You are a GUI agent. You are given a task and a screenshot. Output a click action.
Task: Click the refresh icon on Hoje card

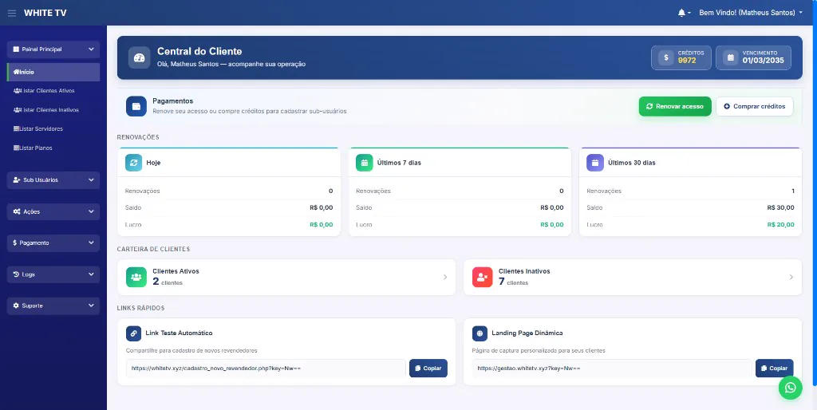point(133,163)
